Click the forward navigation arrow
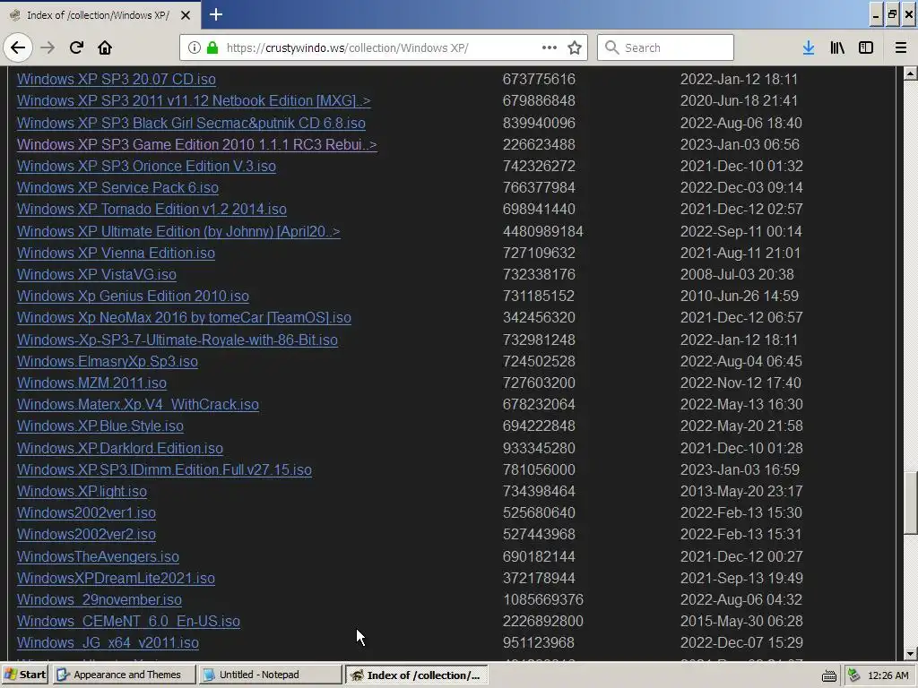This screenshot has height=688, width=918. [x=48, y=47]
